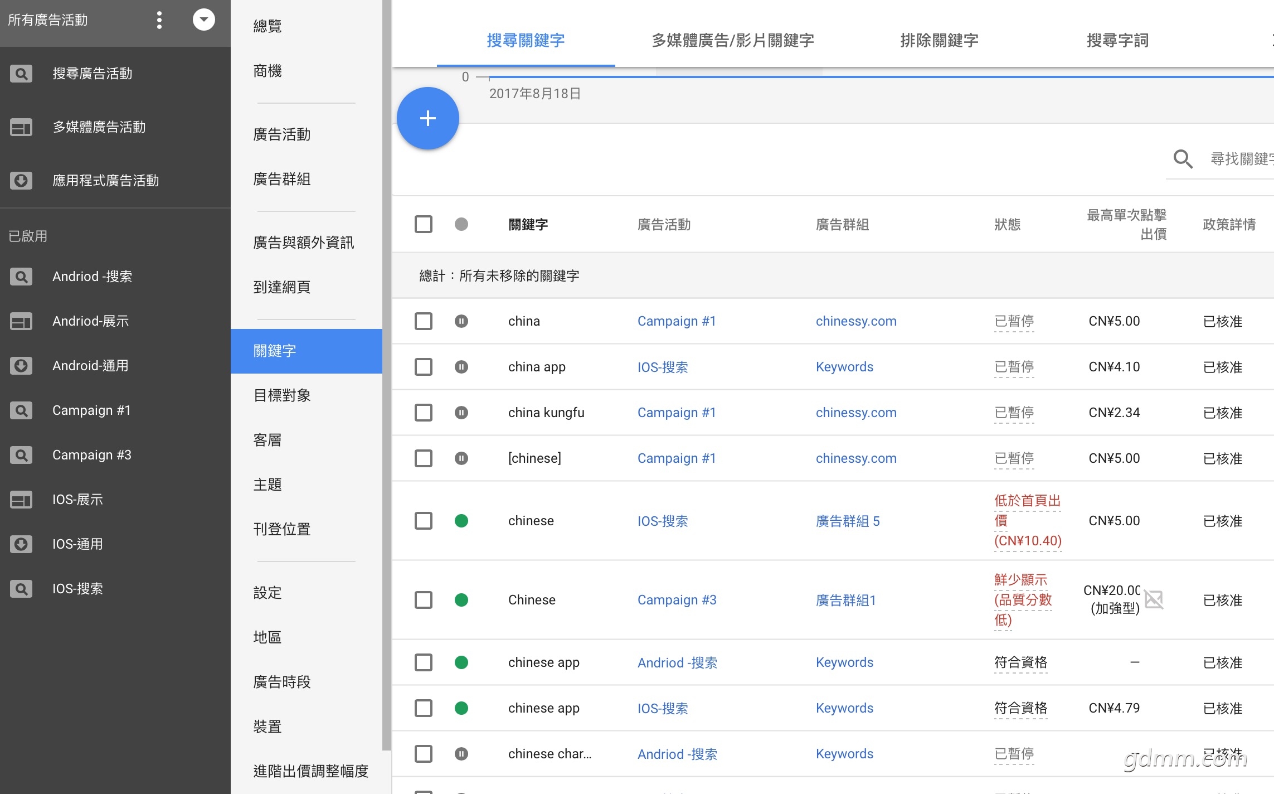
Task: Open the chinessy.com ad group link in china row
Action: tap(856, 321)
